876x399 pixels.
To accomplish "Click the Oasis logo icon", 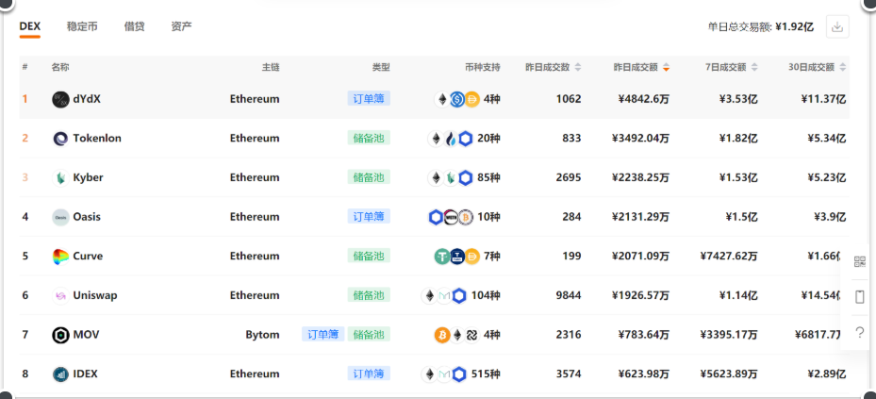I will point(60,217).
